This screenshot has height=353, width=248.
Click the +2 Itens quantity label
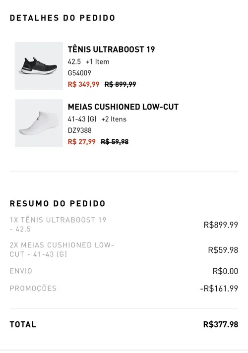point(114,119)
